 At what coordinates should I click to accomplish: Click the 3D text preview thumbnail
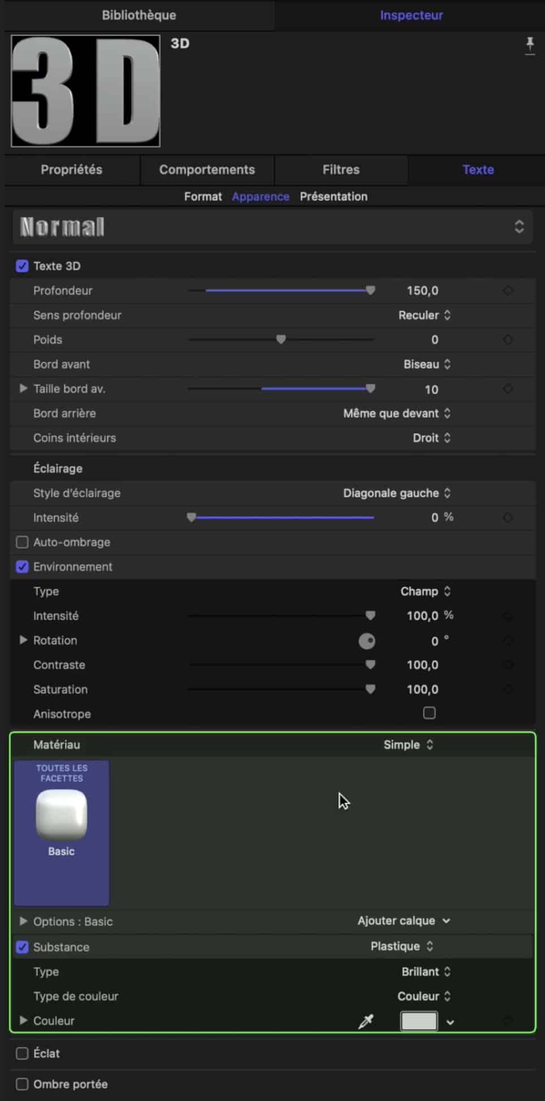coord(85,91)
